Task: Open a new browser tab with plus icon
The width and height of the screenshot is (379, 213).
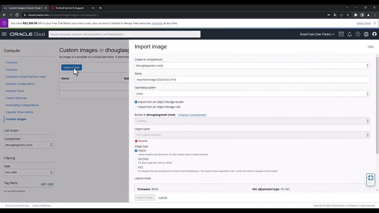Action: (x=100, y=8)
